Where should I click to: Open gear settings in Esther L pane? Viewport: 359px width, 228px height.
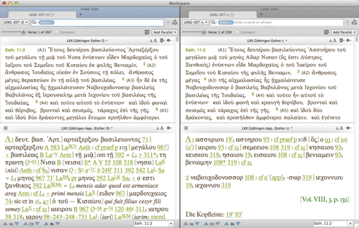click(349, 41)
